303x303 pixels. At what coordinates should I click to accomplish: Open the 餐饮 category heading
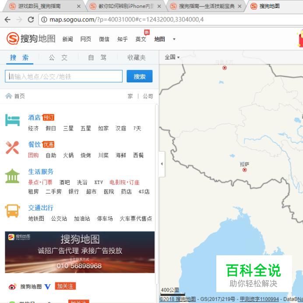click(x=34, y=144)
